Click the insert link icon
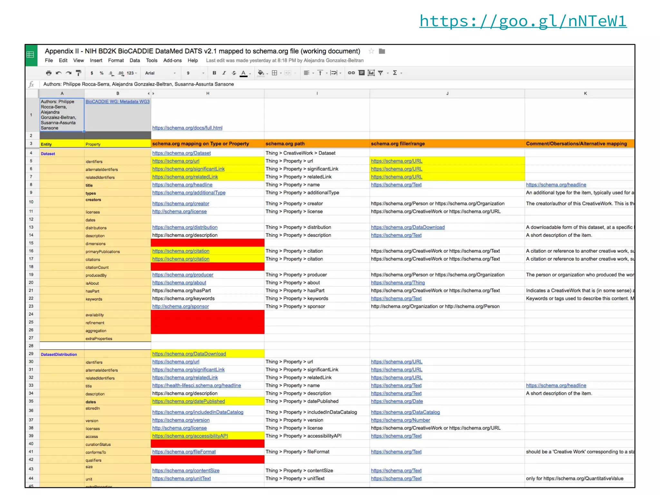The width and height of the screenshot is (660, 495). [351, 73]
